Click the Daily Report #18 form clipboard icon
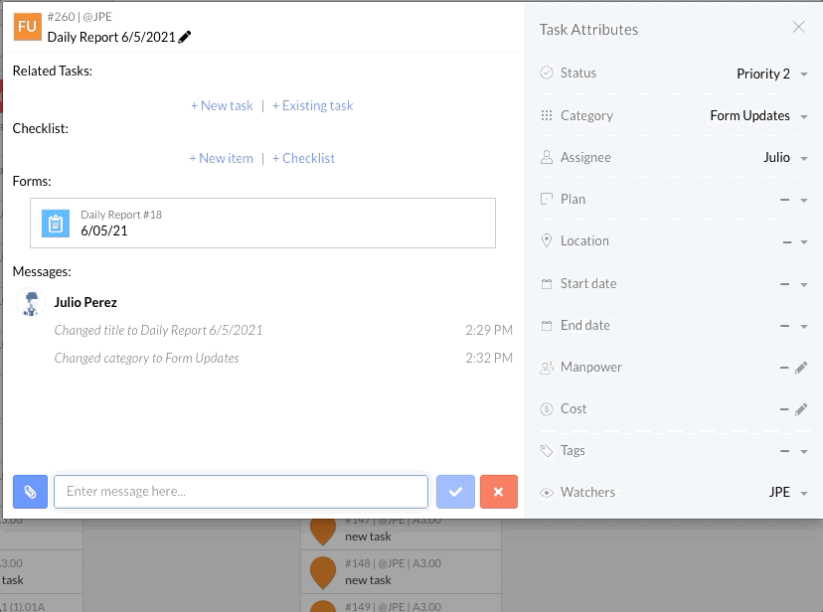Image resolution: width=823 pixels, height=612 pixels. tap(56, 224)
